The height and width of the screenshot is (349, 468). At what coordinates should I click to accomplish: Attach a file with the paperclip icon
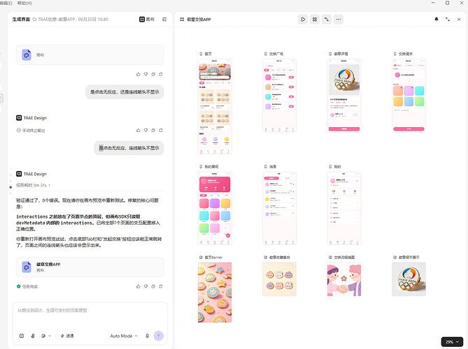point(33,336)
